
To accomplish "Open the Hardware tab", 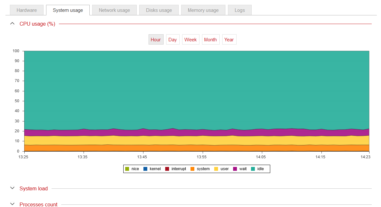I will [27, 10].
